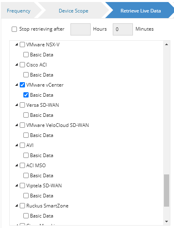
Task: Collapse the VMware vCenter tree node
Action: (17, 85)
